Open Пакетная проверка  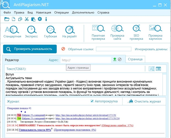point(98,33)
